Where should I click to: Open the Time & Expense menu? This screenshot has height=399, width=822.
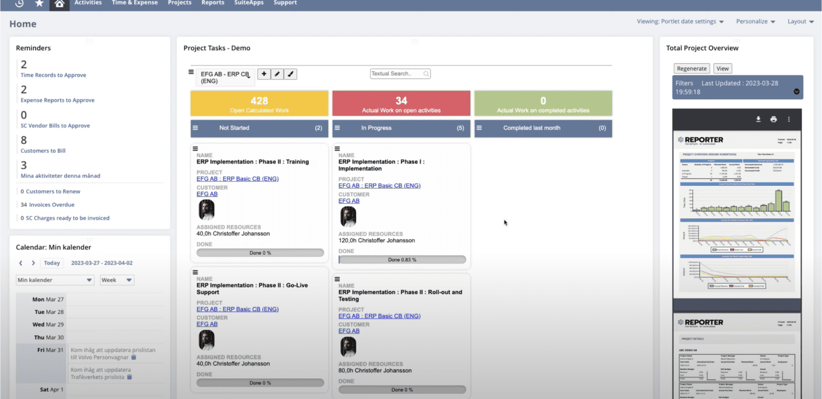click(135, 3)
